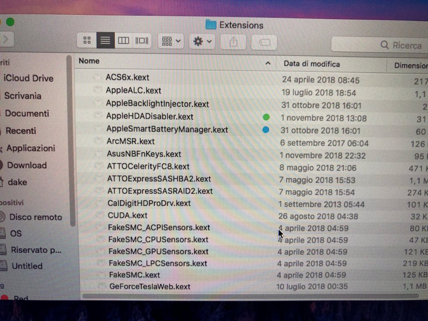Click the Extensions folder title icon
428x321 pixels.
[211, 24]
